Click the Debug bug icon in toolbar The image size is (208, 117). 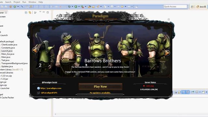(x=69, y=6)
